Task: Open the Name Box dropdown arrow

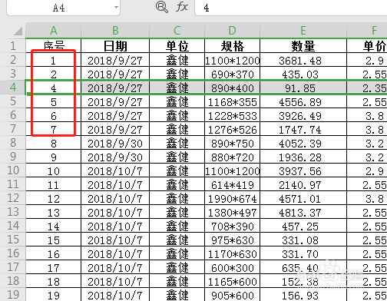Action: tap(116, 7)
